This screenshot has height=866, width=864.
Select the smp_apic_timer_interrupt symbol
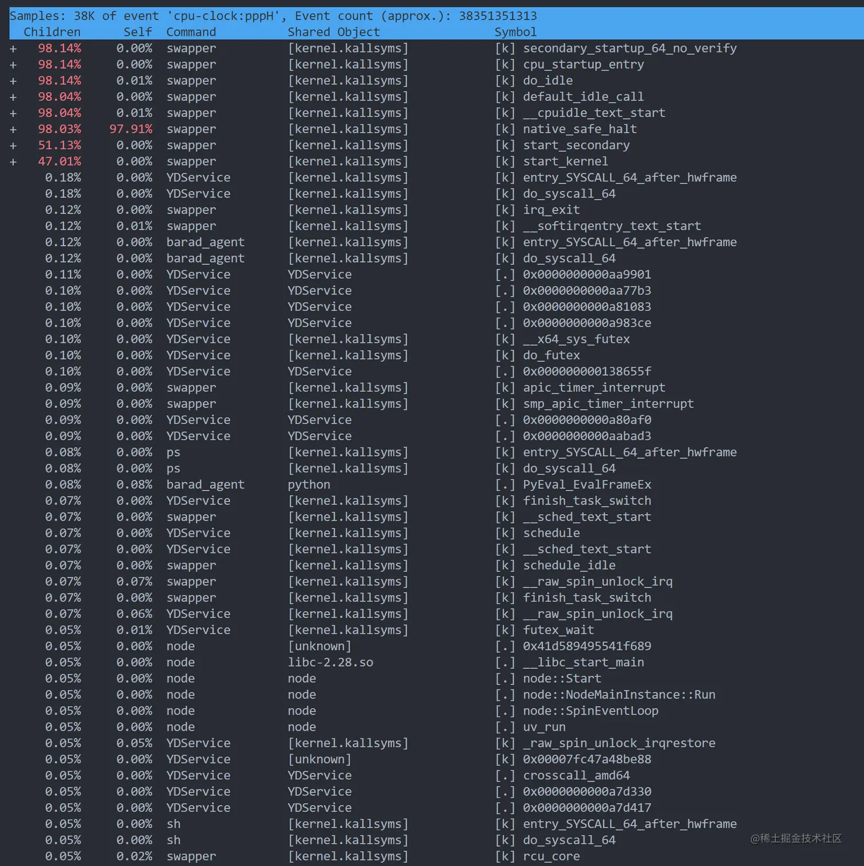(609, 404)
